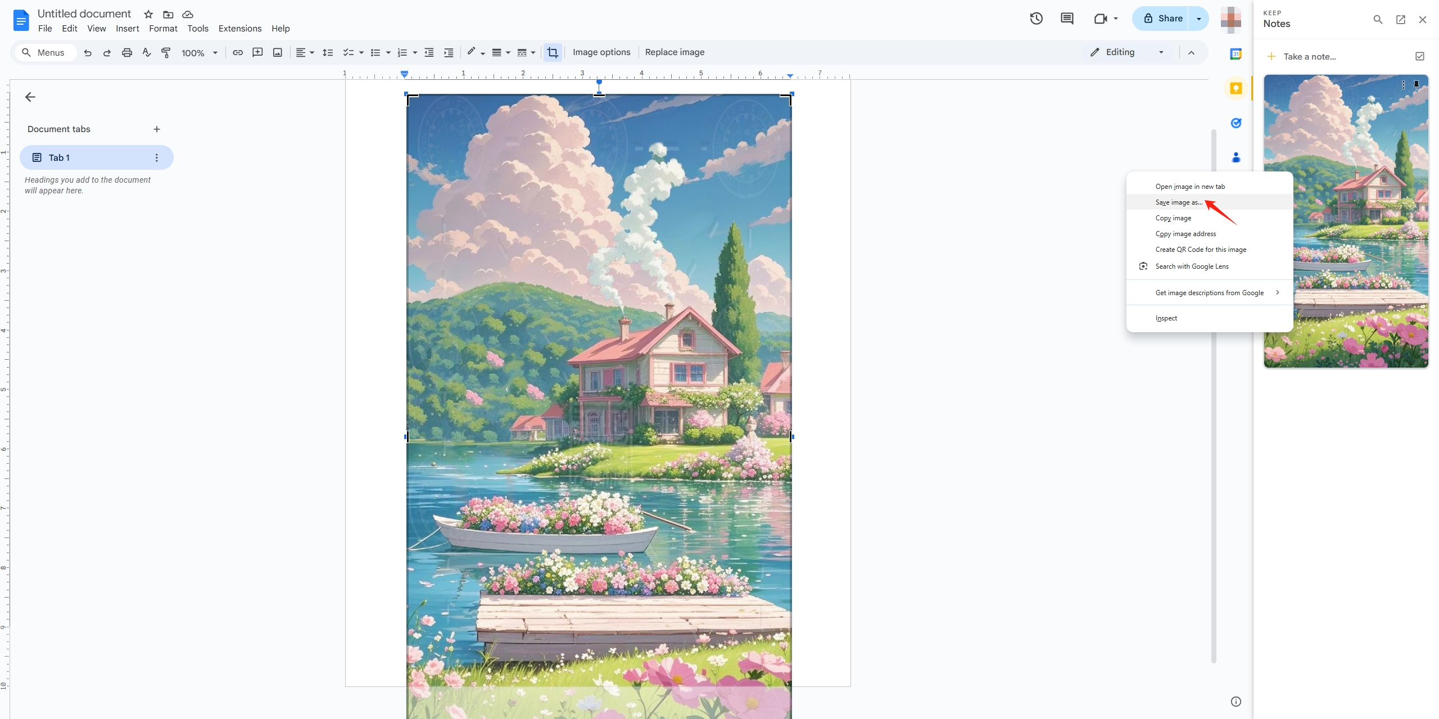Screen dimensions: 1439x719
Task: Click the link insertion icon
Action: tap(237, 52)
